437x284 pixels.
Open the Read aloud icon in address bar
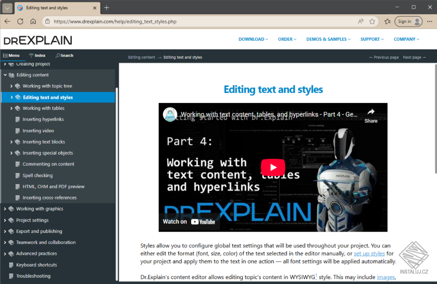361,21
